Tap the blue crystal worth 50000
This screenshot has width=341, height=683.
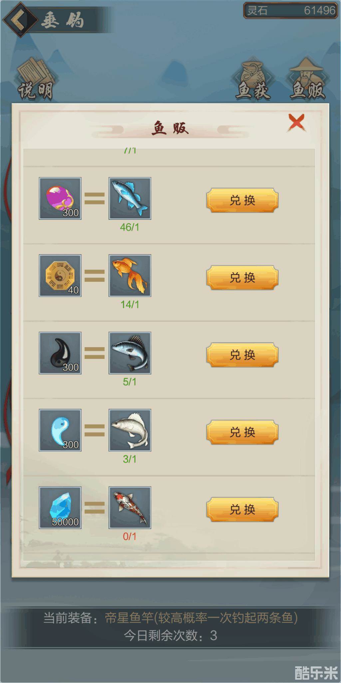tap(60, 508)
